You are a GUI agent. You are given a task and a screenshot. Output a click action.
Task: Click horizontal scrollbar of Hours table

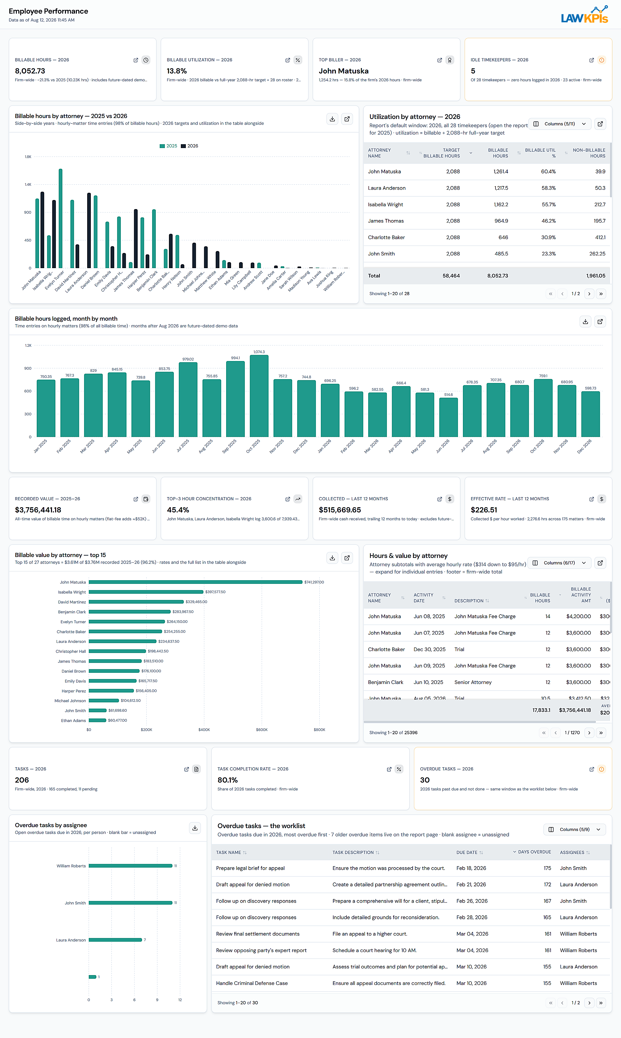479,722
